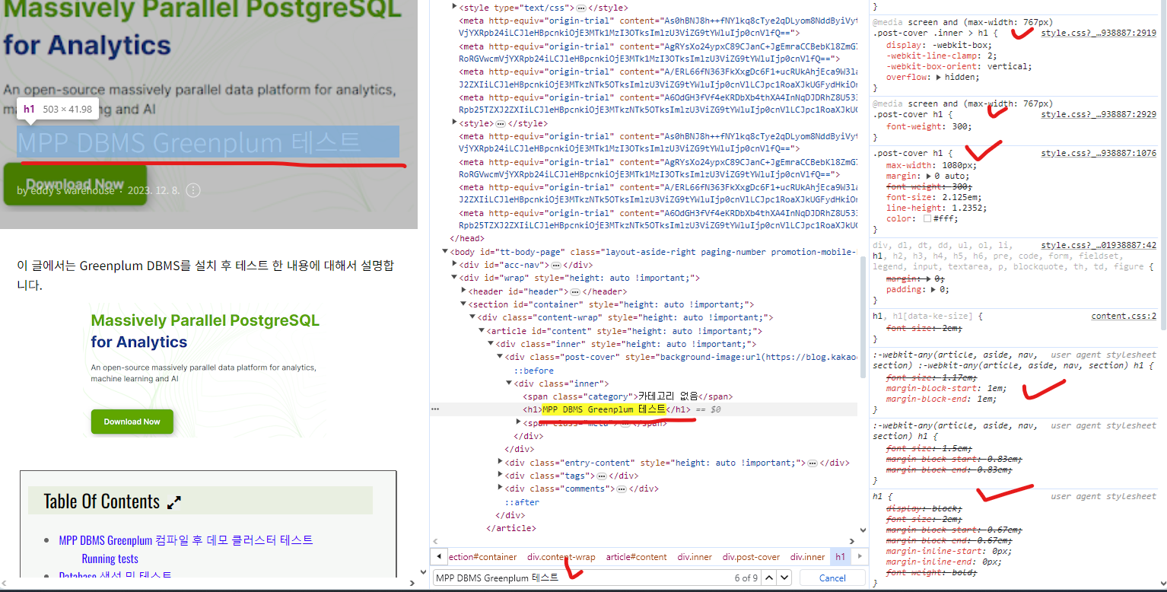Viewport: 1167px width, 592px height.
Task: Collapse the div#wrap node
Action: coord(455,278)
